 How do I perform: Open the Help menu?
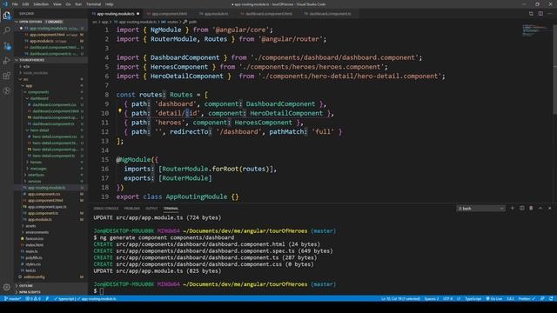click(109, 4)
